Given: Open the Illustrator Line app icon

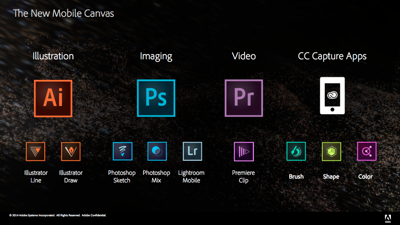Looking at the screenshot, I should click(x=35, y=151).
